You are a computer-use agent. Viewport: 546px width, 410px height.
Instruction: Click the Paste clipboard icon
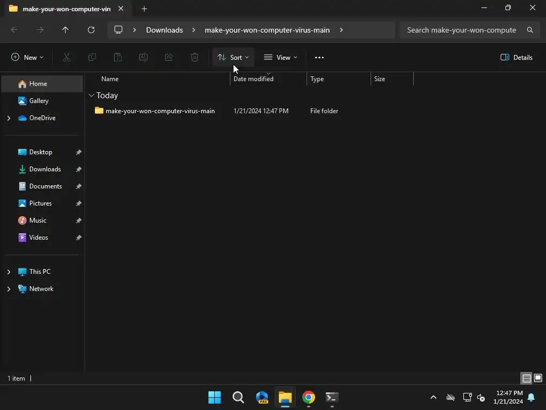pos(118,58)
